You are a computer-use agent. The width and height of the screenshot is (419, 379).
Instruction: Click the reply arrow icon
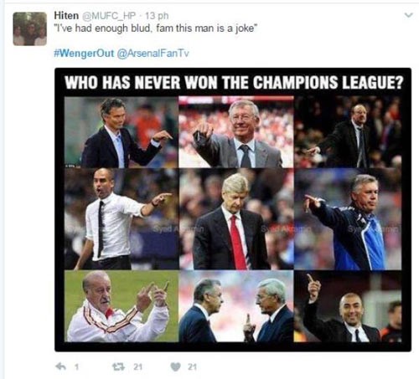click(x=61, y=366)
